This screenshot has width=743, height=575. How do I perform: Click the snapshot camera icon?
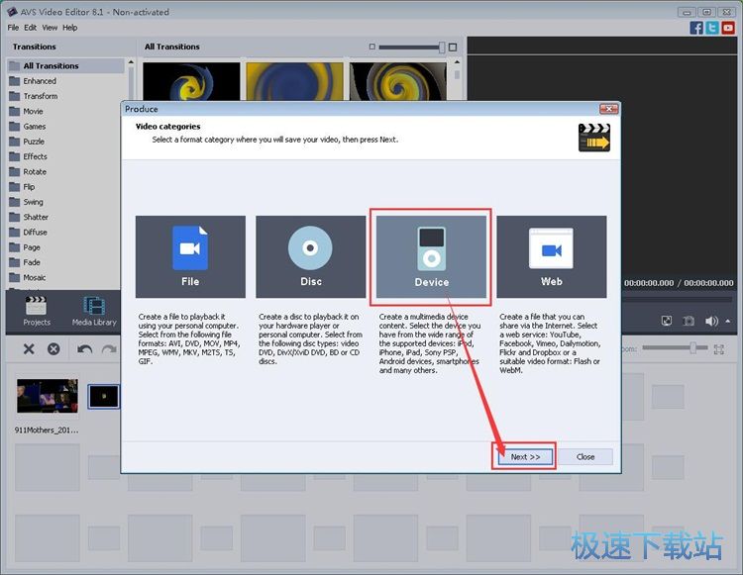[x=689, y=321]
